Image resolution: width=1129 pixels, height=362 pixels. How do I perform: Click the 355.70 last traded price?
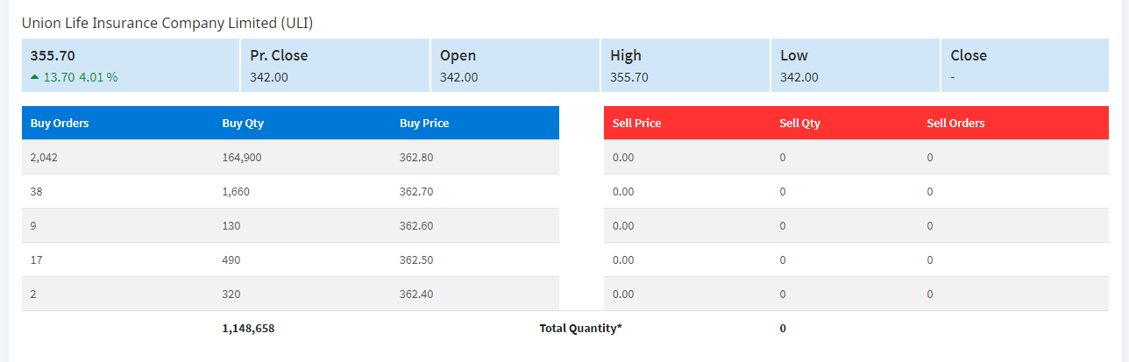click(x=51, y=55)
